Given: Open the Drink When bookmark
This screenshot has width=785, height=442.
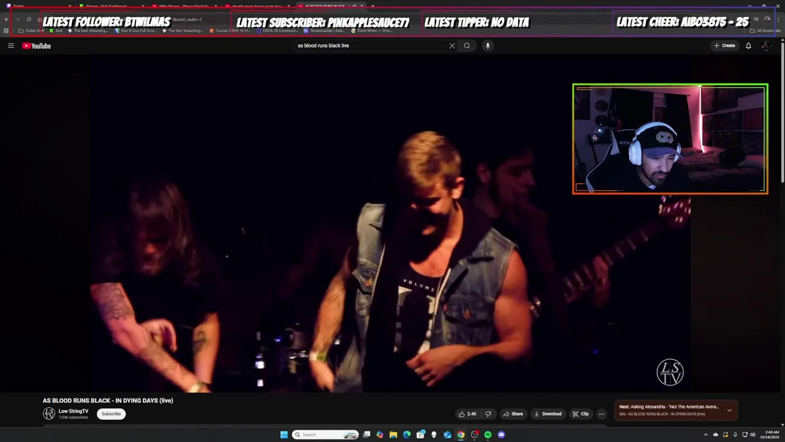Looking at the screenshot, I should click(372, 31).
